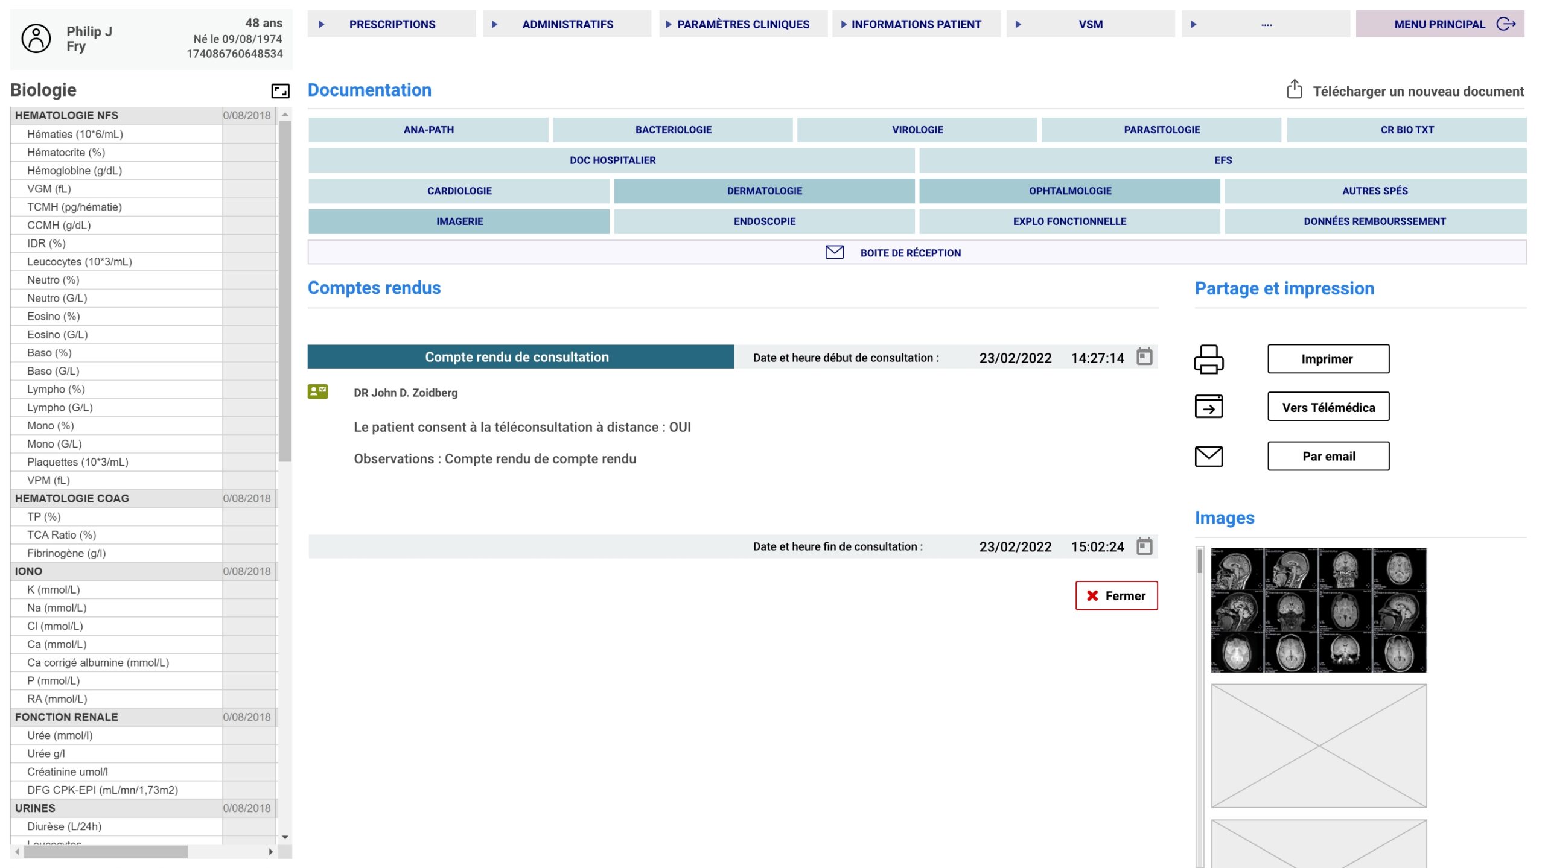Click the green doctor contact card icon

(x=317, y=392)
